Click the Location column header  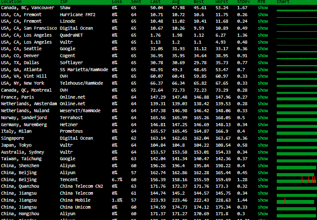[11, 2]
